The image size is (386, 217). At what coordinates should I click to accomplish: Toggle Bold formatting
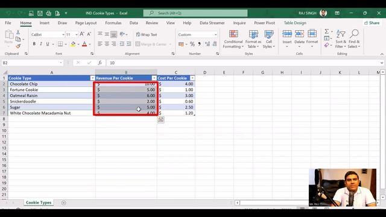34,44
